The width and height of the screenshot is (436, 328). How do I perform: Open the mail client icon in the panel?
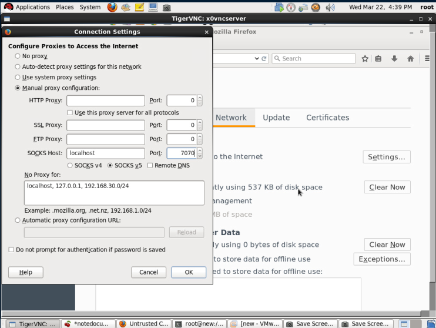(126, 7)
